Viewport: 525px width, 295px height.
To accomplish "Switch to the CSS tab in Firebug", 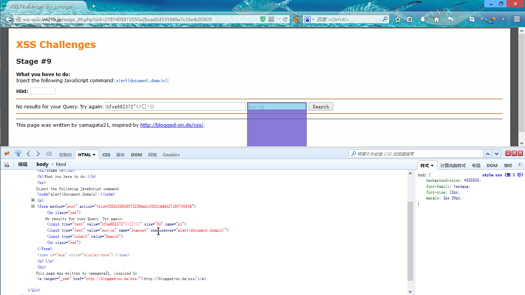I will click(x=106, y=155).
